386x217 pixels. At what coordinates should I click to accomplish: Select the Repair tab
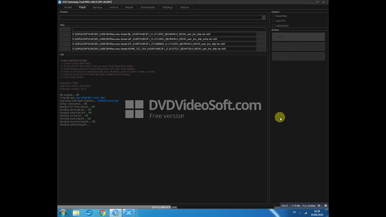coord(129,7)
